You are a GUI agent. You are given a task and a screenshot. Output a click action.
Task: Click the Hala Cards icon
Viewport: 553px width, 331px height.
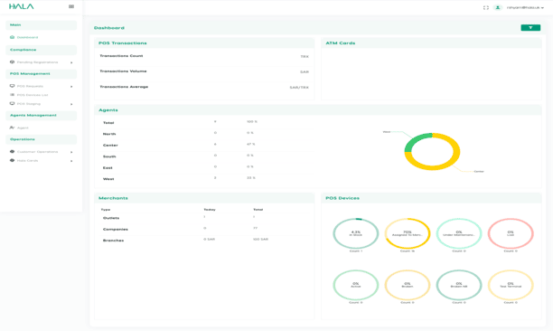tap(12, 160)
